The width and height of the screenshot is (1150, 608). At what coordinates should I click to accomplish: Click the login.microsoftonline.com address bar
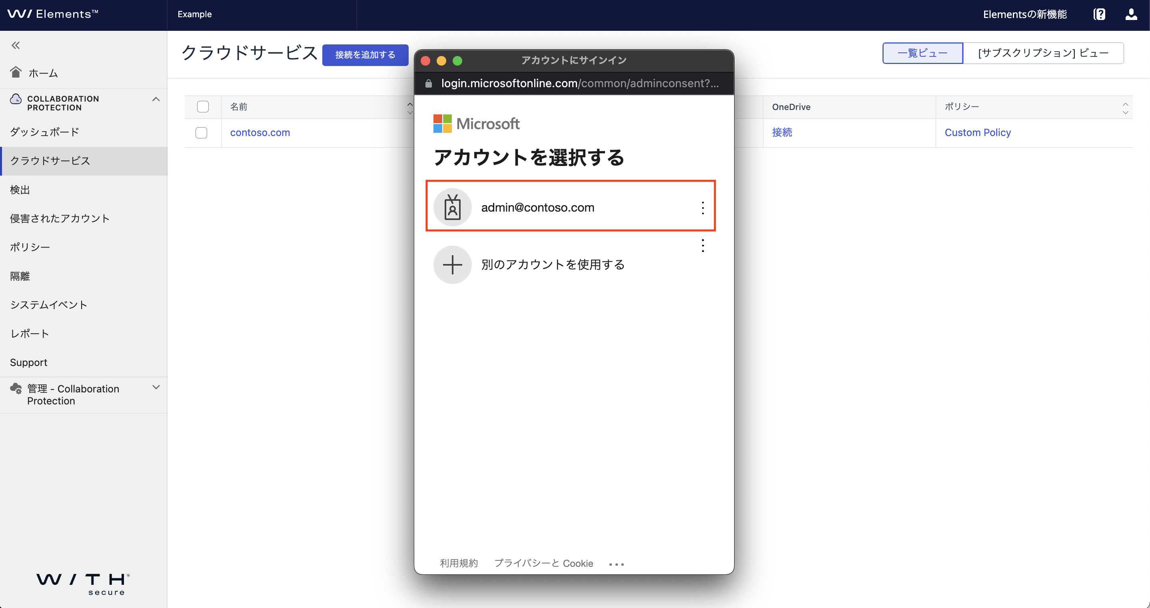click(574, 84)
